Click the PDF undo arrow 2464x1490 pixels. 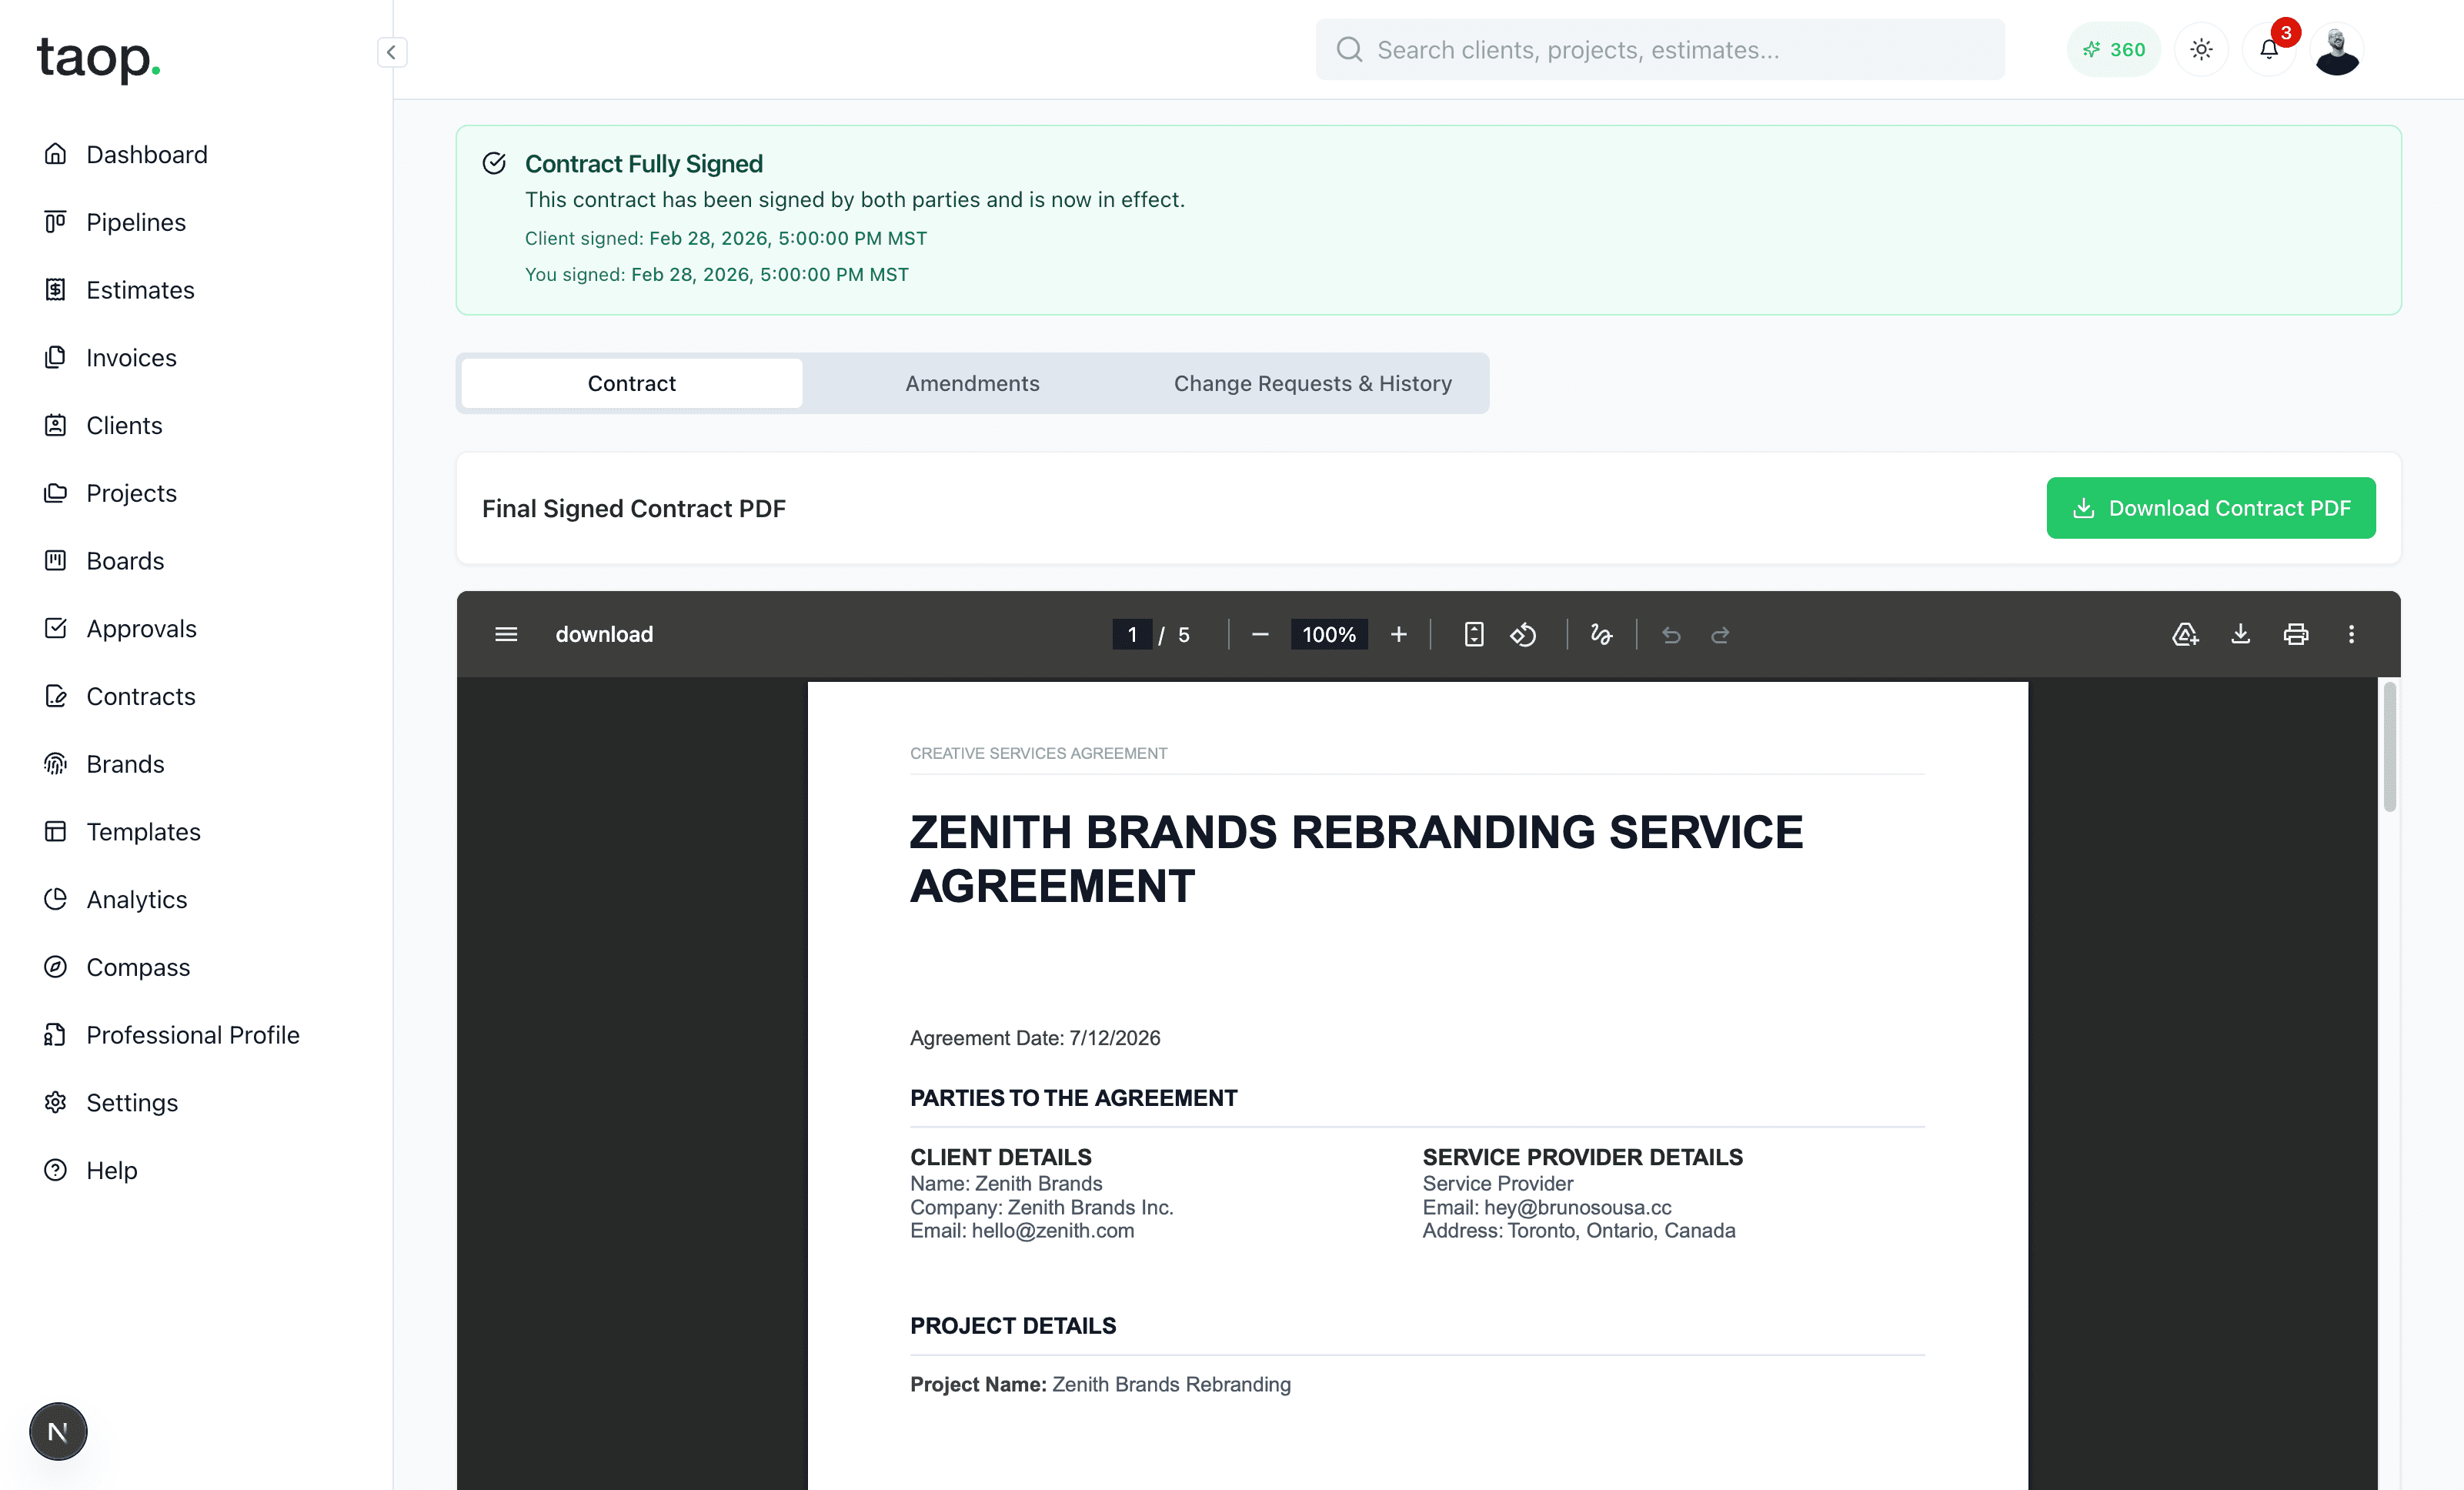click(1671, 634)
